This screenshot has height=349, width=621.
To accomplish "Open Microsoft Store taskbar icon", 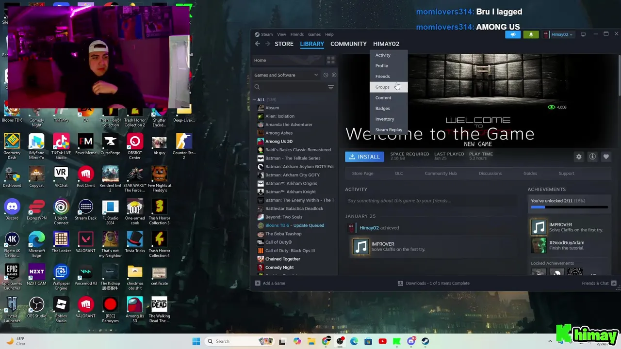I will click(x=368, y=341).
